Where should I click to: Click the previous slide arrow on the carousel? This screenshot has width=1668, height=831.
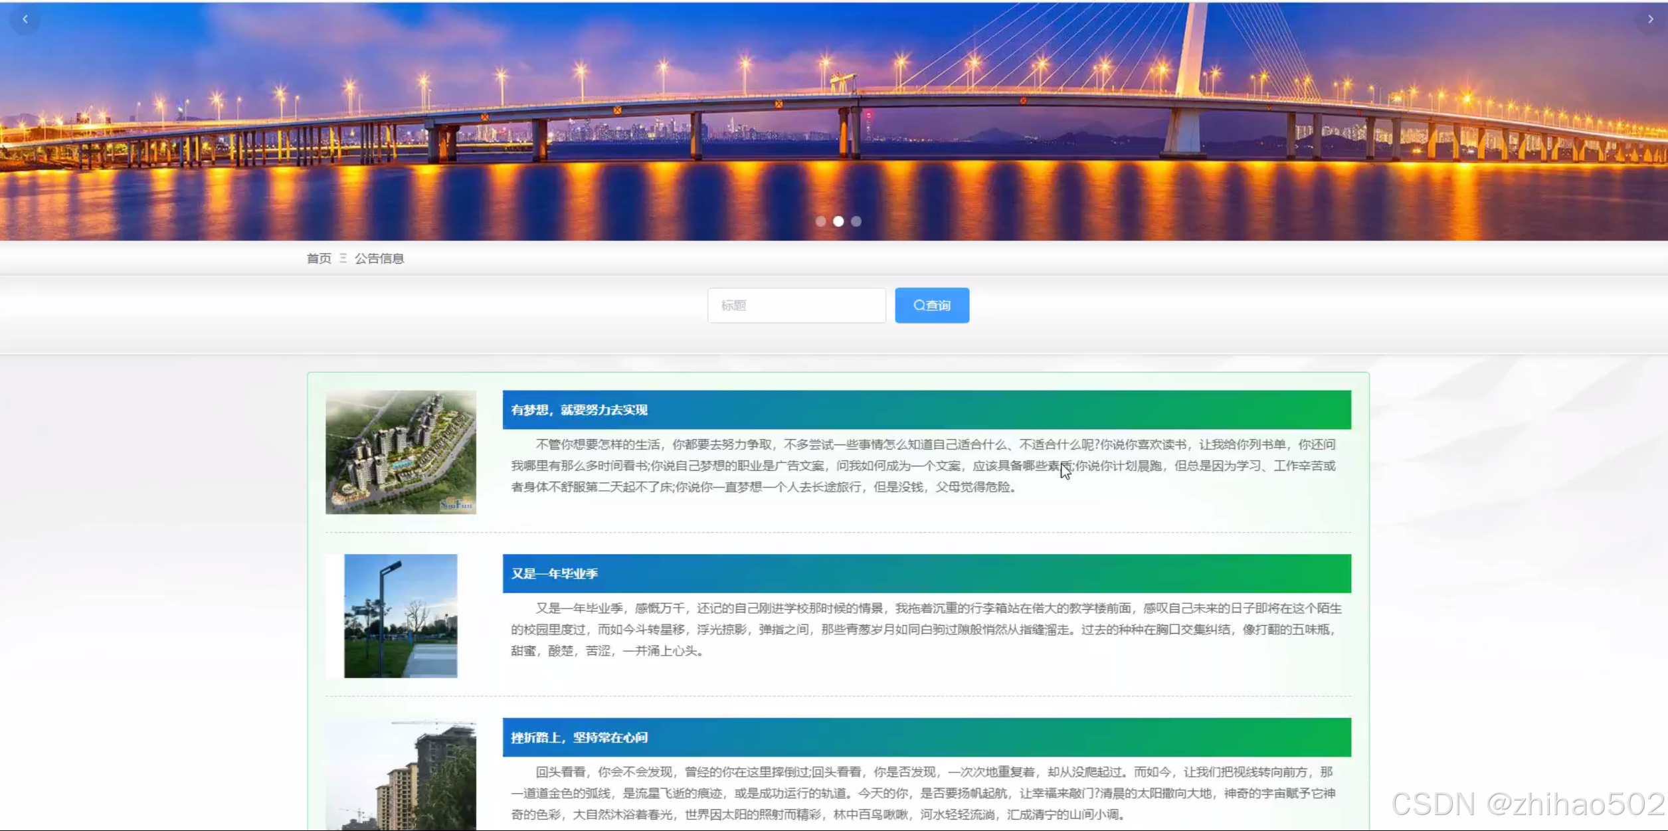(x=25, y=19)
